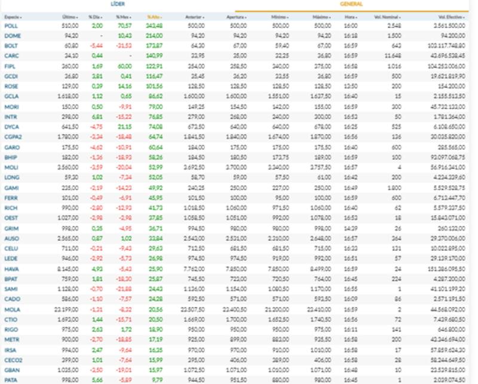Image resolution: width=478 pixels, height=384 pixels.
Task: Sort by Apertura column header
Action: [236, 17]
